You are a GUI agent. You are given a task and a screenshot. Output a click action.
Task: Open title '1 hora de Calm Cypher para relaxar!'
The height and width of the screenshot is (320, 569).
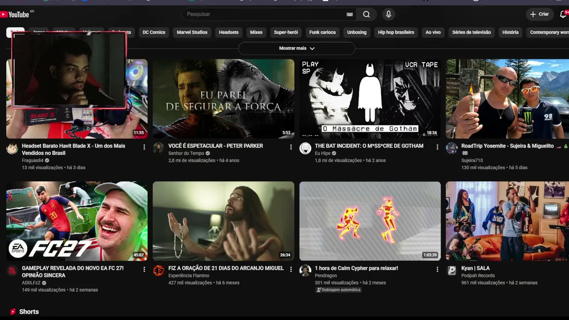[x=356, y=268]
